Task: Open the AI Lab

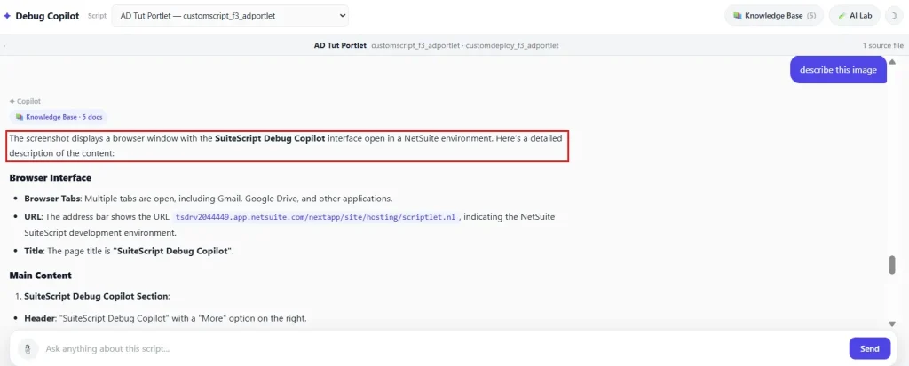Action: tap(855, 16)
